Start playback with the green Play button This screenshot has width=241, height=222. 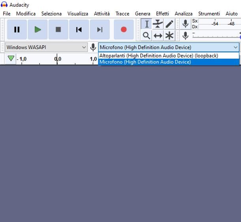point(38,29)
